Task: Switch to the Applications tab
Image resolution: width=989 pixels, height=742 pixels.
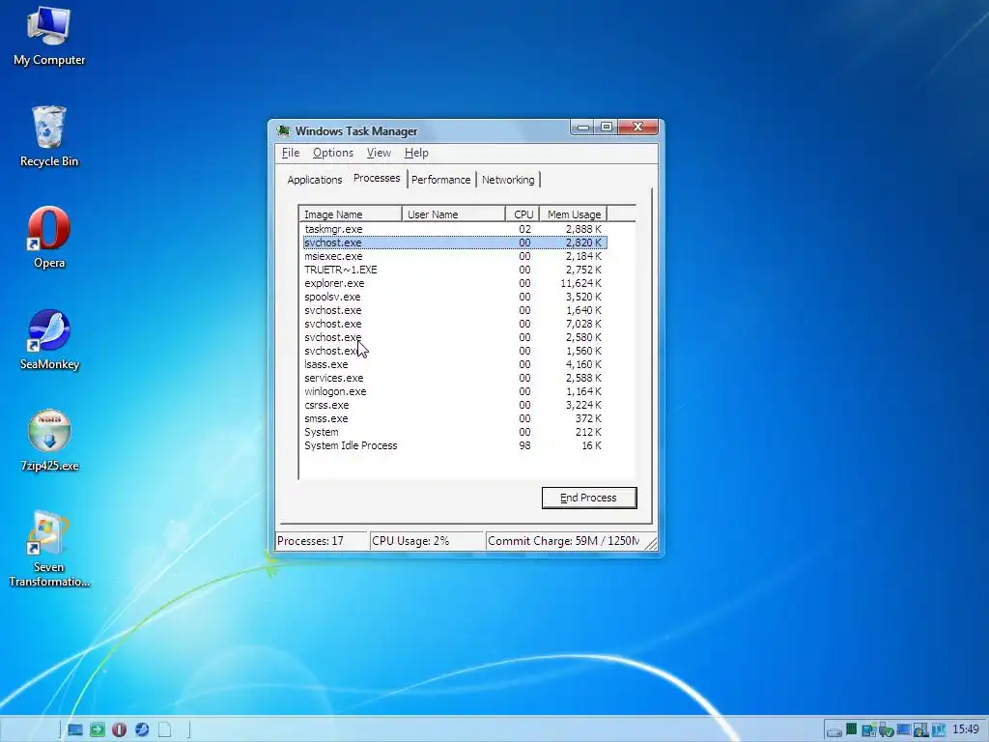Action: (314, 180)
